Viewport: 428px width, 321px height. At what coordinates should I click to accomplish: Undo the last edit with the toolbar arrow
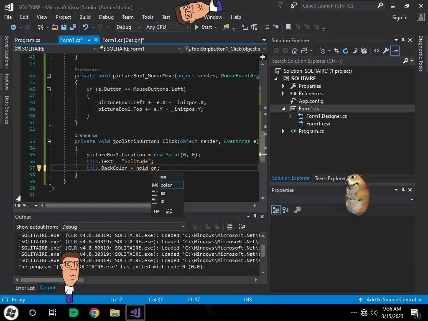86,27
